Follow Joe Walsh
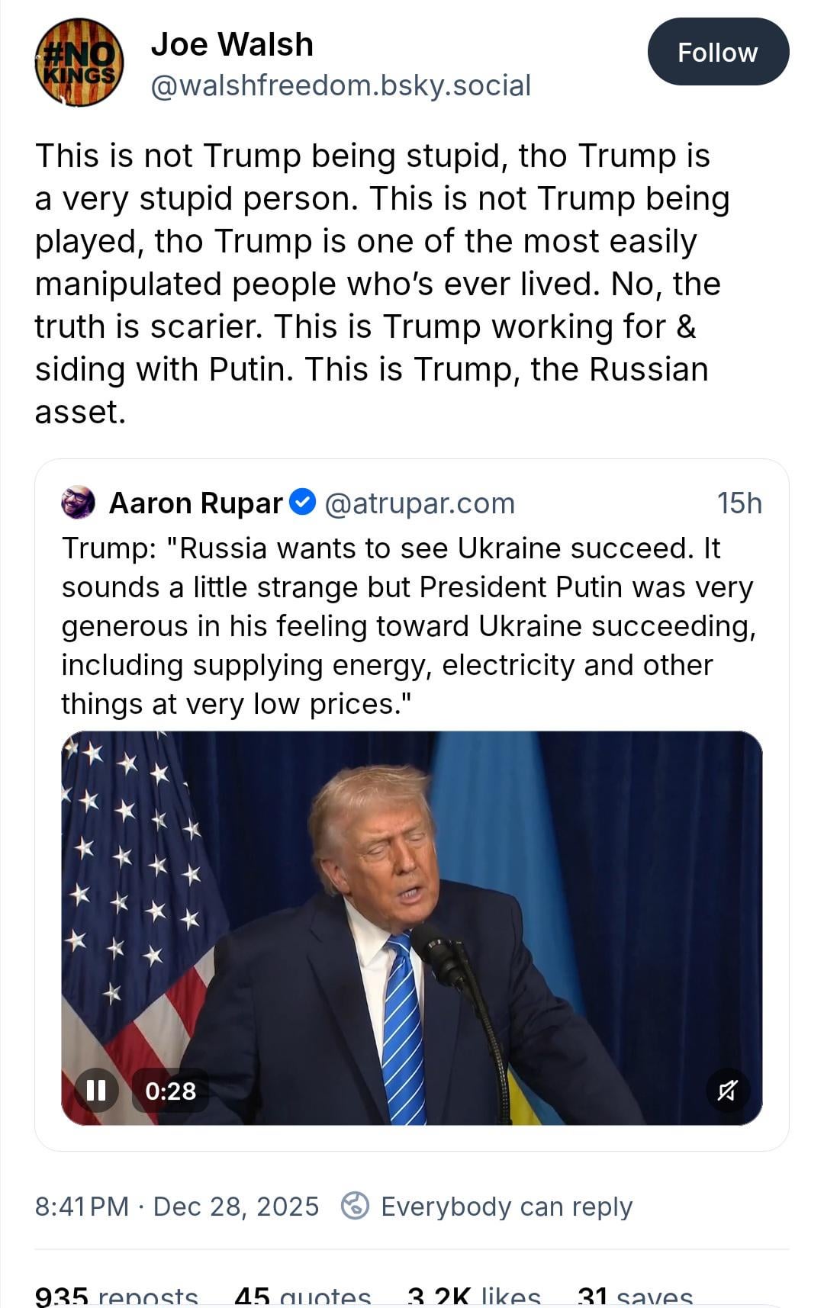Viewport: 824px width, 1308px height. click(x=717, y=52)
